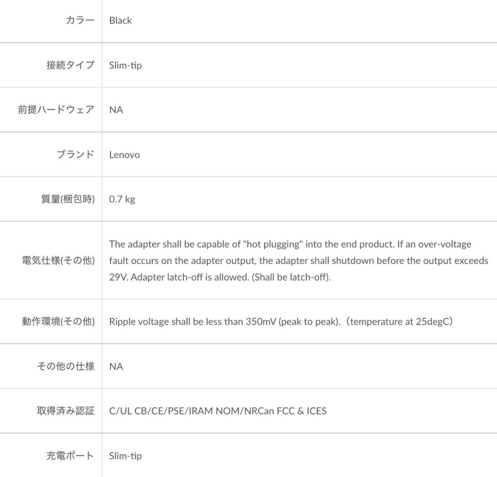497x477 pixels.
Task: Select the Ripple voltage specification text
Action: [x=281, y=322]
